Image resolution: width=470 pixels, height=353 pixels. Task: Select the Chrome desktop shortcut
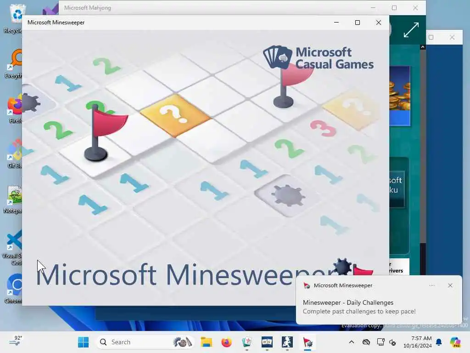click(14, 289)
